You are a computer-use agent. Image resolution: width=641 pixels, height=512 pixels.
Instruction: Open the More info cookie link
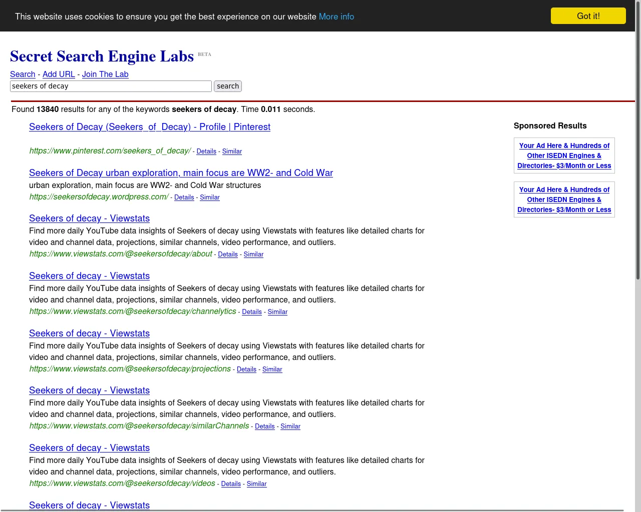tap(337, 16)
